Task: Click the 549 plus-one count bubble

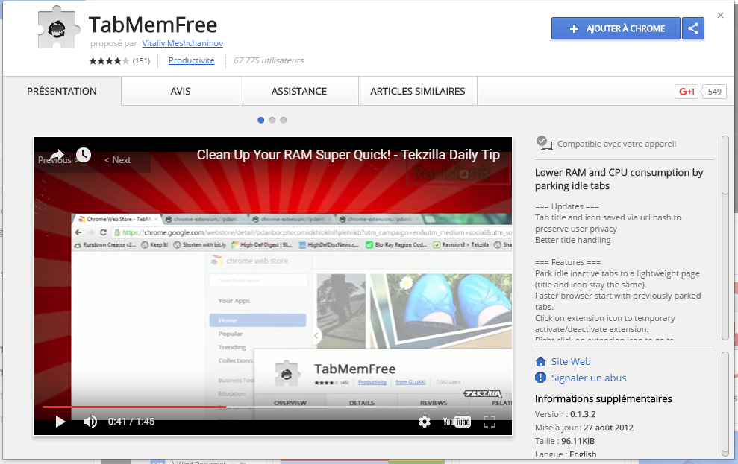Action: point(714,92)
